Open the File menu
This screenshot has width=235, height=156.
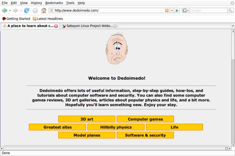(5, 3)
